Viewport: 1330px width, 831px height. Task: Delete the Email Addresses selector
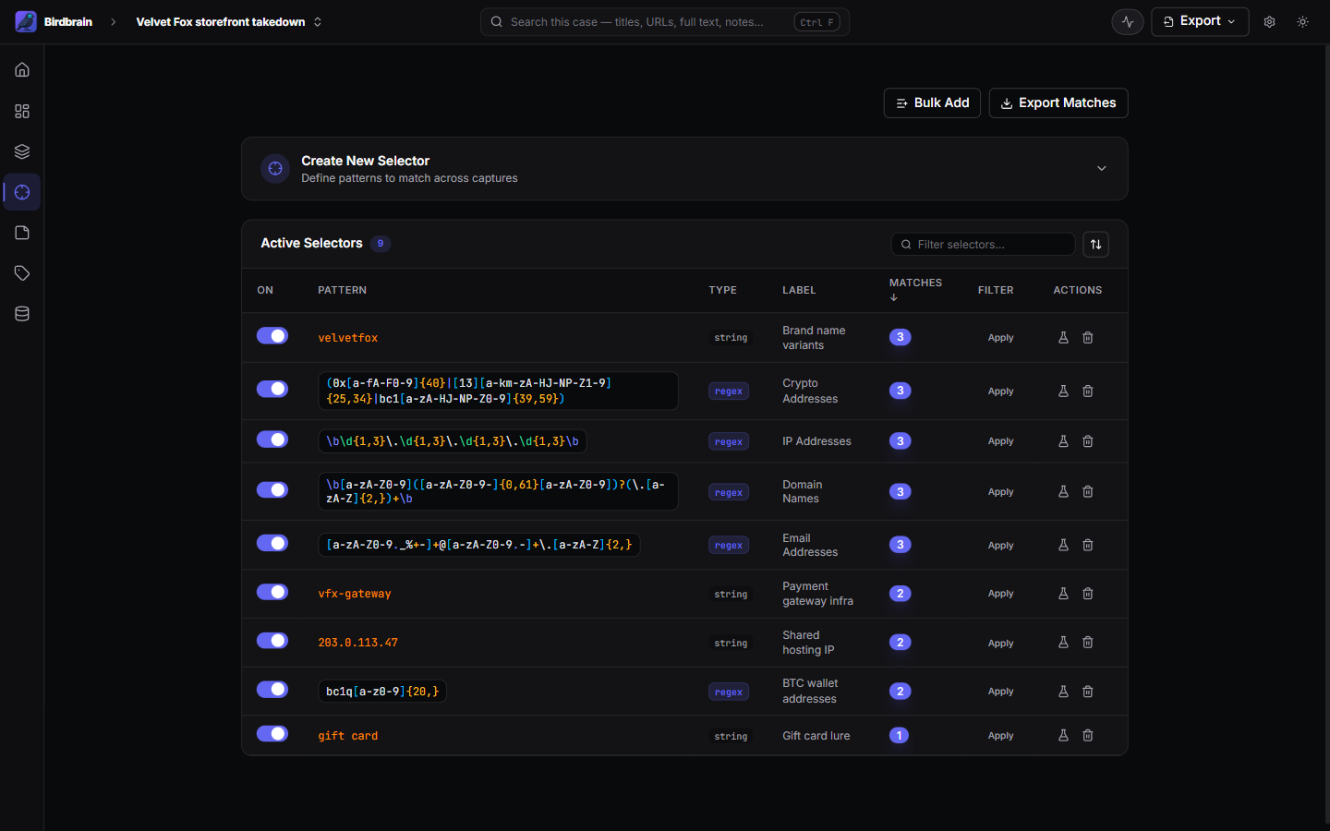[1088, 546]
